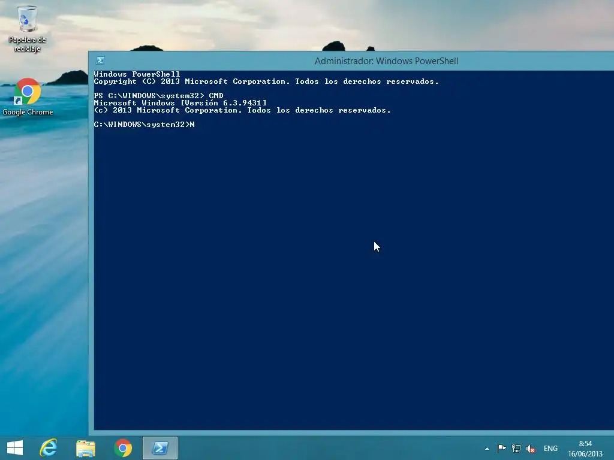Click the Microsoft Windows [Versión 6.3.9431] text
The width and height of the screenshot is (614, 460).
pyautogui.click(x=180, y=103)
